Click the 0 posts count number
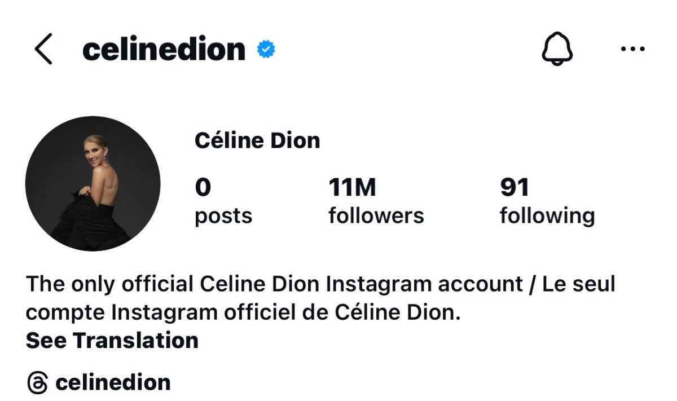The image size is (677, 401). (x=203, y=188)
